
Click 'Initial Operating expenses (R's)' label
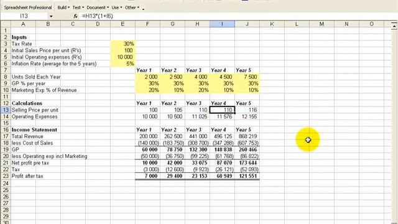pos(47,57)
